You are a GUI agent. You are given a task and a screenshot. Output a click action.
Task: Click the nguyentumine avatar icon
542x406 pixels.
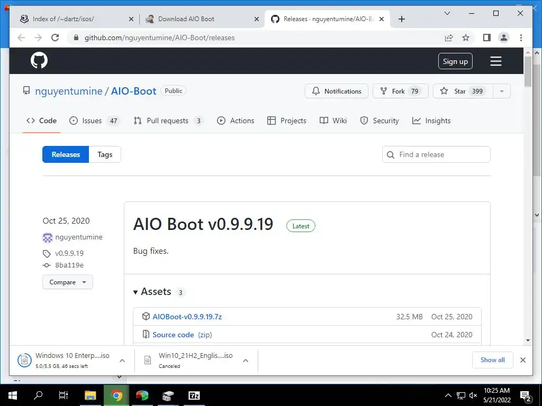tap(47, 237)
